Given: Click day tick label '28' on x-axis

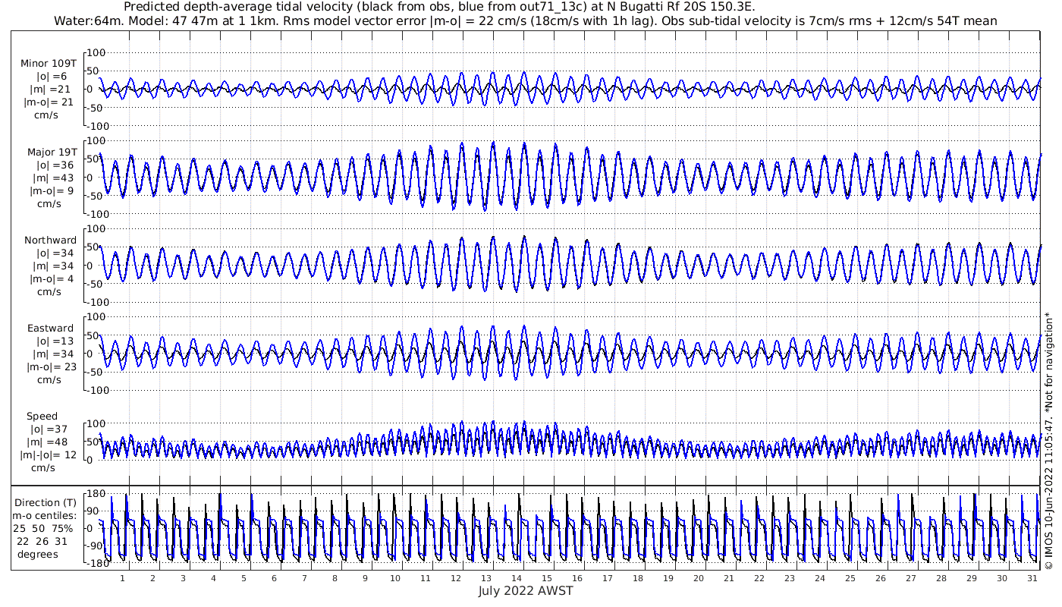Looking at the screenshot, I should (x=941, y=577).
